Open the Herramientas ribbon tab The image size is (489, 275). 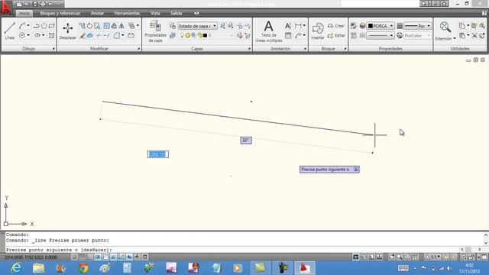(127, 13)
